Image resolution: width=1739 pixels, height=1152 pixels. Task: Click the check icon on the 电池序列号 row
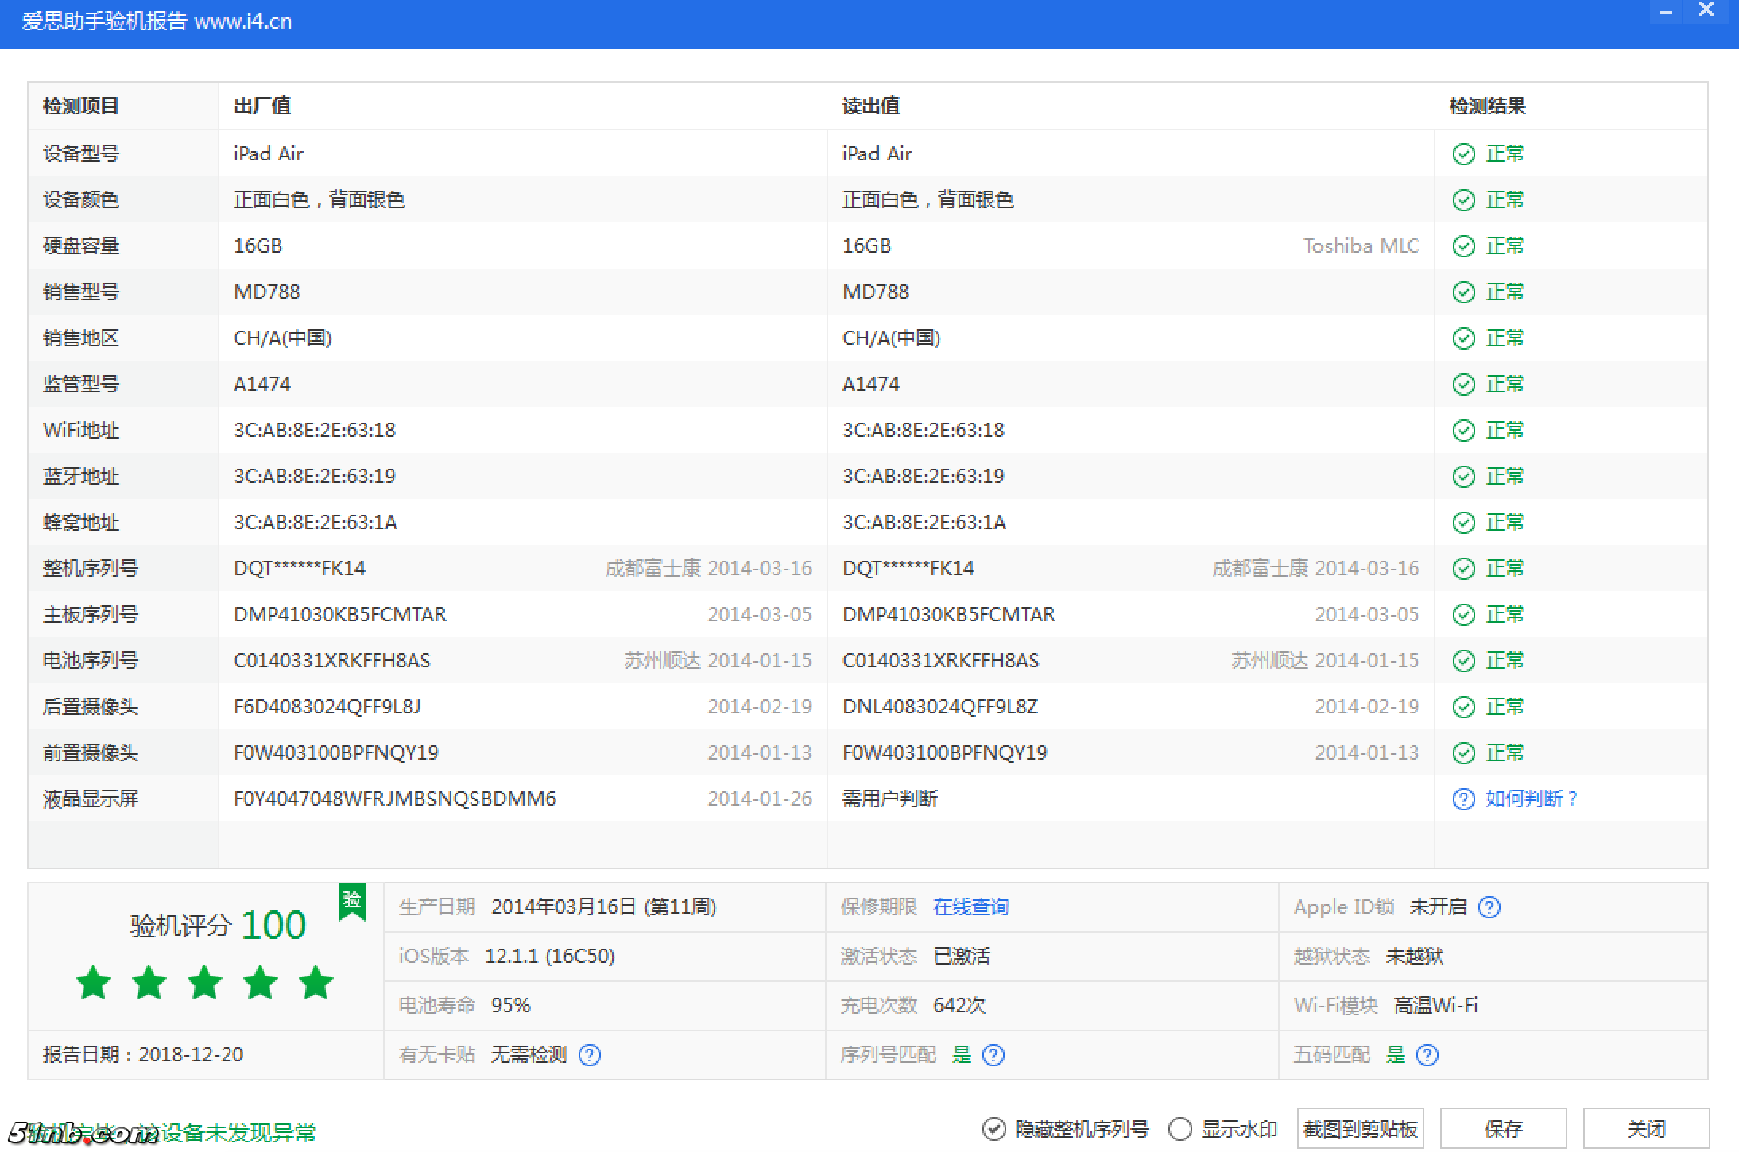[x=1465, y=660]
